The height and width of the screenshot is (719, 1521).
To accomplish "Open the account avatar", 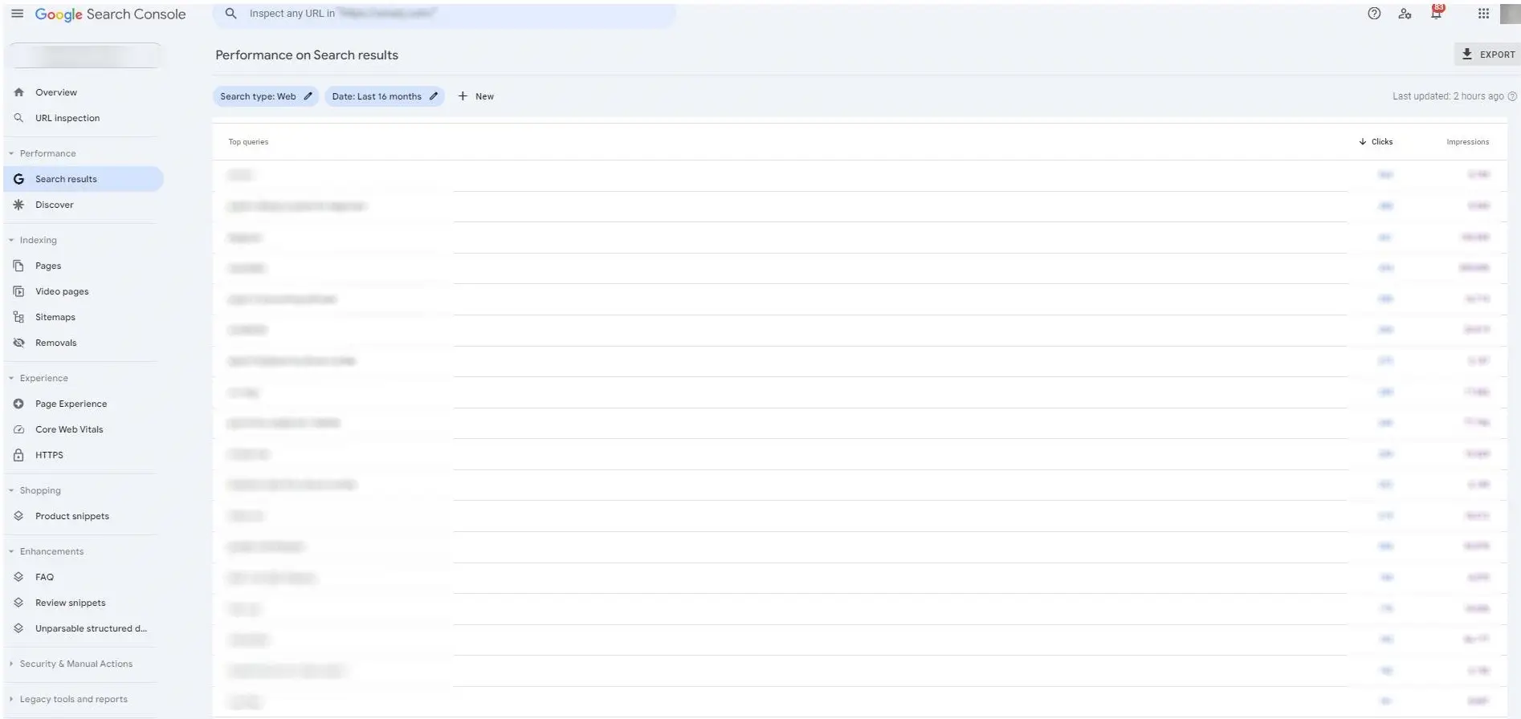I will pos(1510,14).
